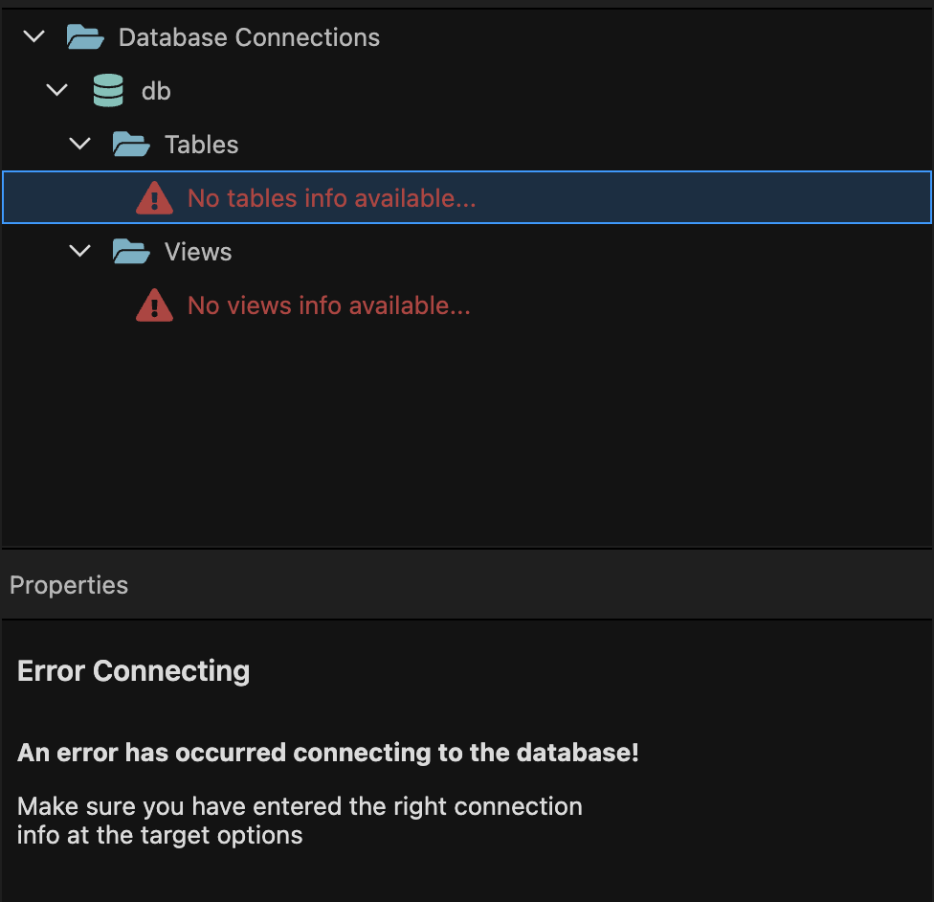The image size is (934, 902).
Task: Click the warning icon beside No views info
Action: tap(154, 305)
